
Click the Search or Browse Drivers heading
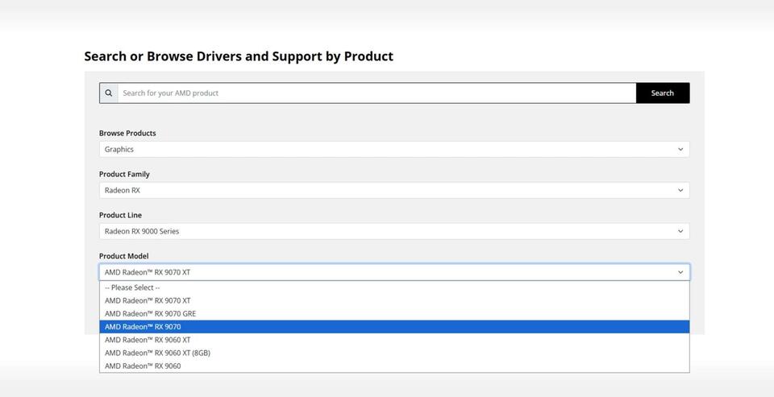pos(239,56)
